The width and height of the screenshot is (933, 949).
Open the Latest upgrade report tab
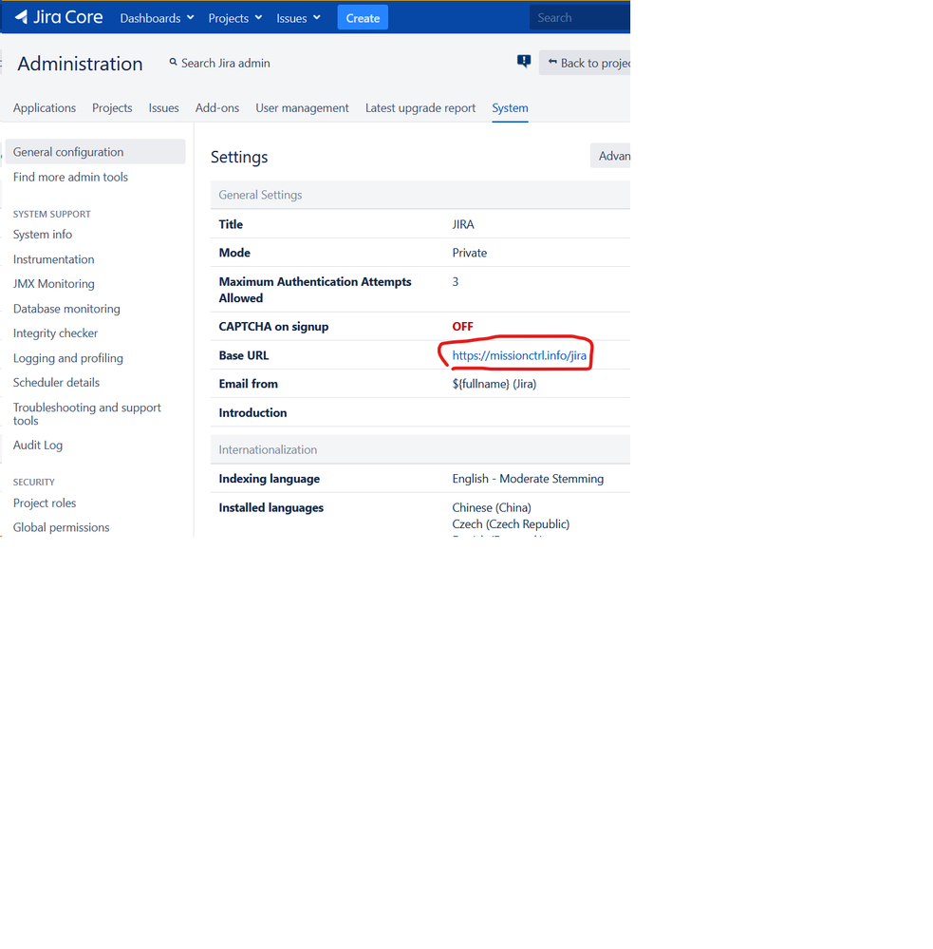(x=420, y=107)
